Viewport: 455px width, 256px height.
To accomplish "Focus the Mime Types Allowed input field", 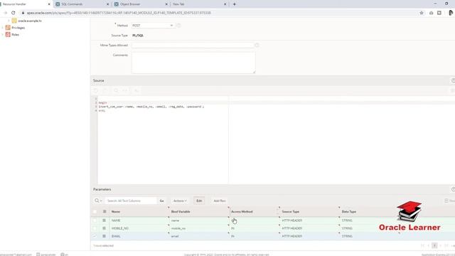I will [x=193, y=46].
